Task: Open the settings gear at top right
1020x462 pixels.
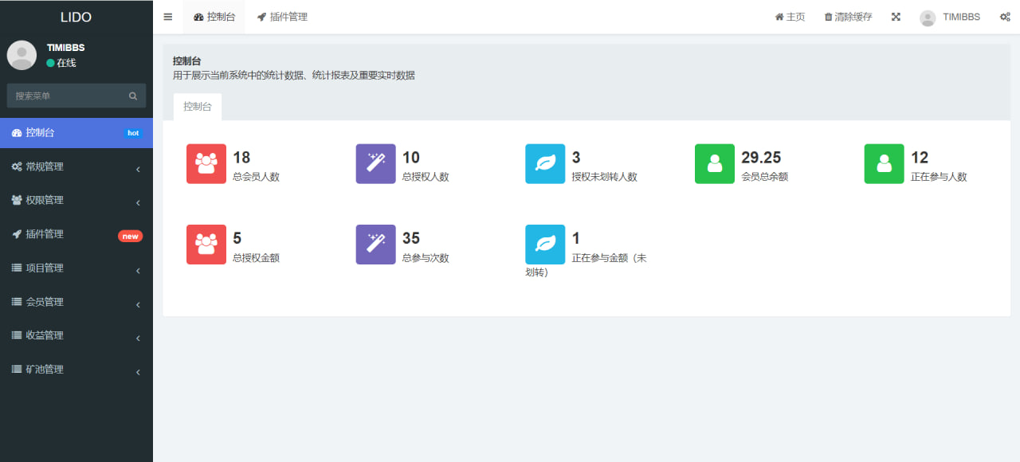Action: 1006,16
